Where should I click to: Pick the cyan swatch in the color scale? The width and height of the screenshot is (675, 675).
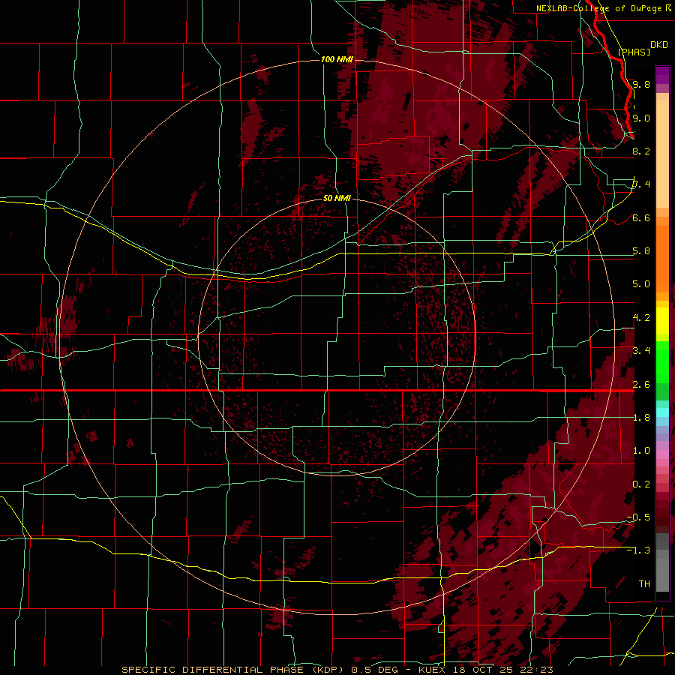(x=662, y=412)
